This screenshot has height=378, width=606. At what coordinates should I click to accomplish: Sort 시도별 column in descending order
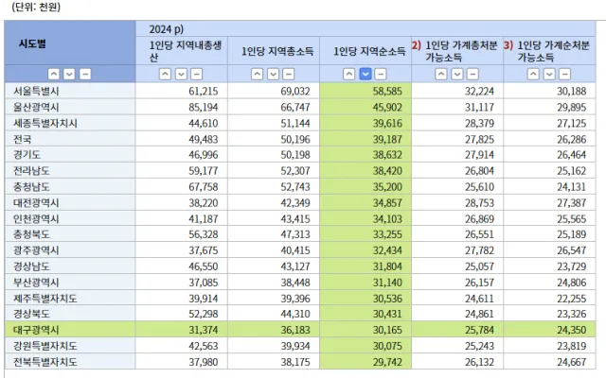70,74
